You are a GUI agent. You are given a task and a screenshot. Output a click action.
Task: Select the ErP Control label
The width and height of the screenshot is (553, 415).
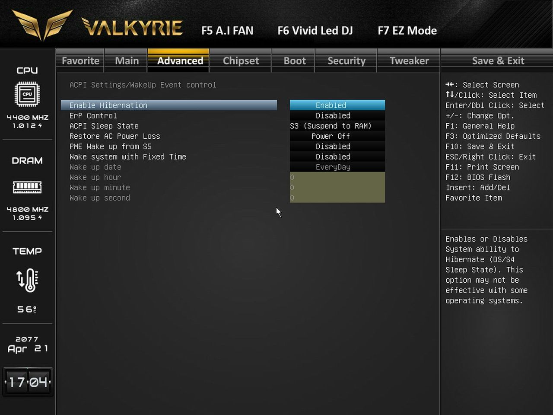pos(93,115)
